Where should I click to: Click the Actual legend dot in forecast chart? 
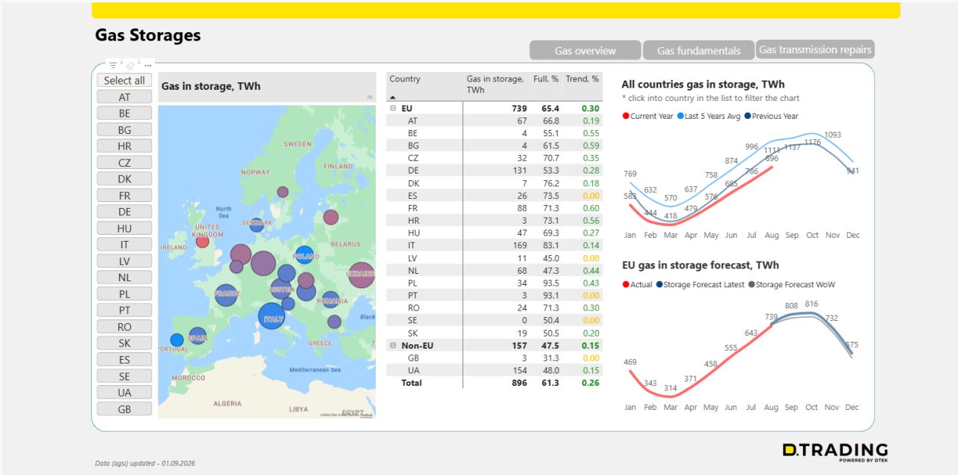pos(626,284)
